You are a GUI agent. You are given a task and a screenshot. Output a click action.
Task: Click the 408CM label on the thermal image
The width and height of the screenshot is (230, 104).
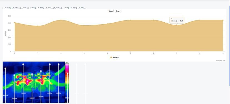click(5, 95)
